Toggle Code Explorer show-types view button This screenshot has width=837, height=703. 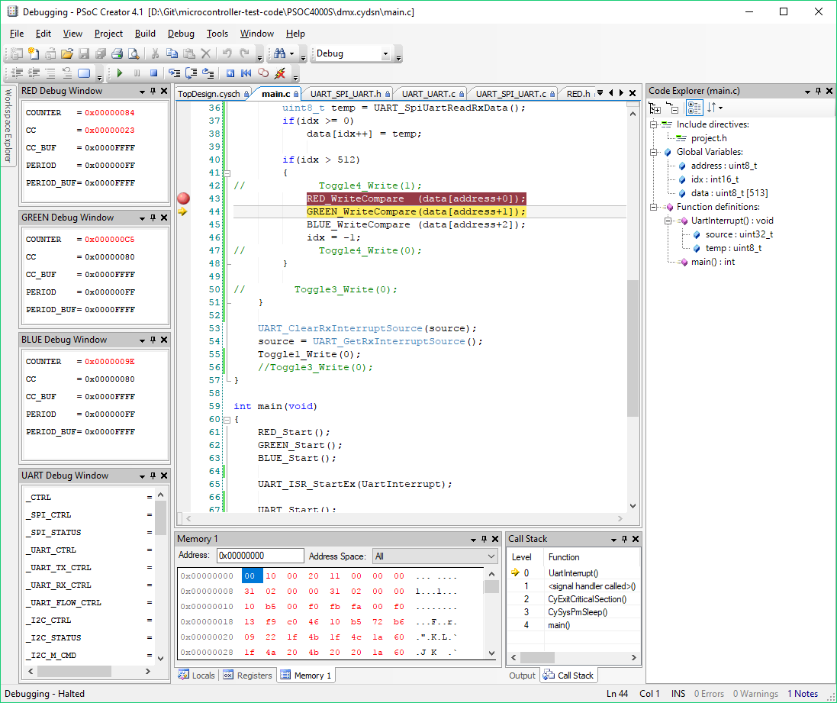tap(694, 108)
